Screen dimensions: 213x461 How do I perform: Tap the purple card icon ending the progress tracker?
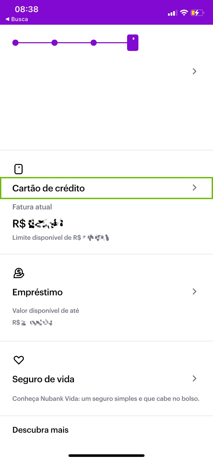click(133, 43)
